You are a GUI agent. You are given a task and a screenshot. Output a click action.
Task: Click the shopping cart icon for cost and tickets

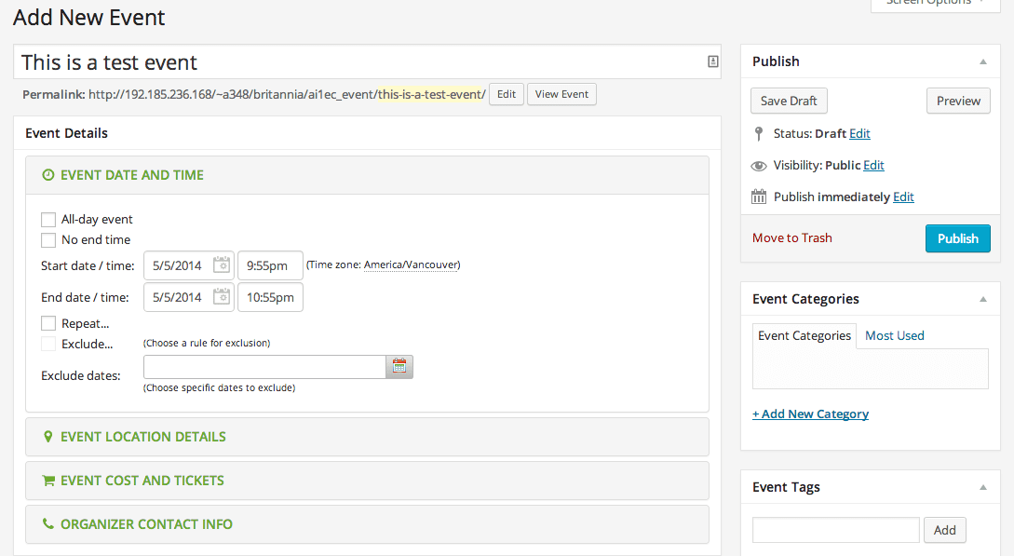click(x=47, y=481)
